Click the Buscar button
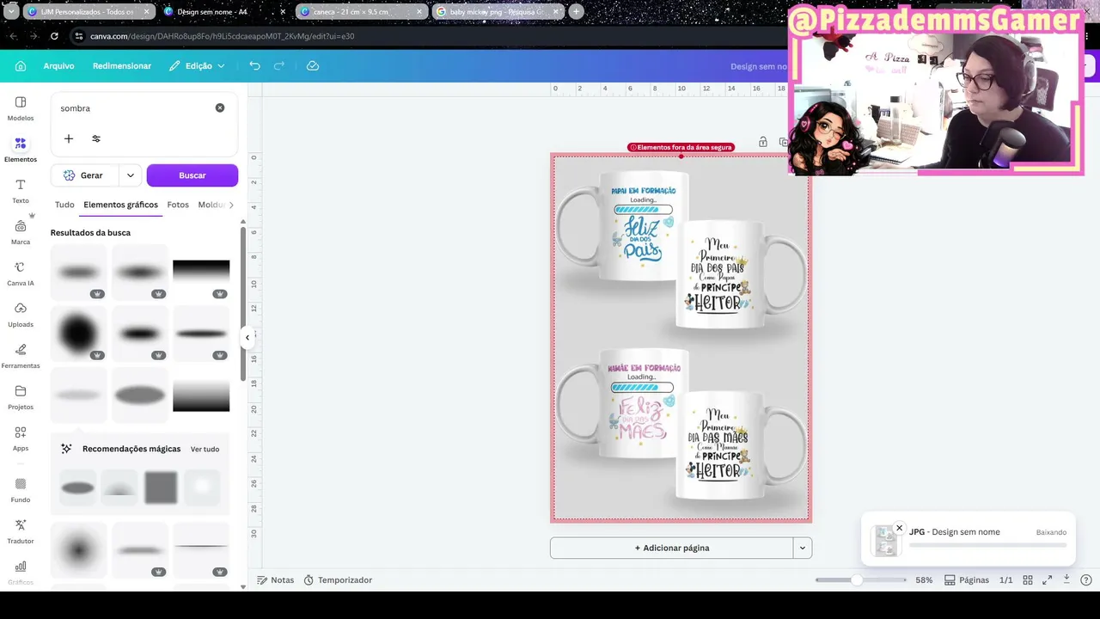This screenshot has width=1100, height=619. coord(192,175)
